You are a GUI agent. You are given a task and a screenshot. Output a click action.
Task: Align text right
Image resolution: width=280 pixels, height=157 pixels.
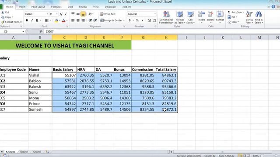tap(83, 20)
